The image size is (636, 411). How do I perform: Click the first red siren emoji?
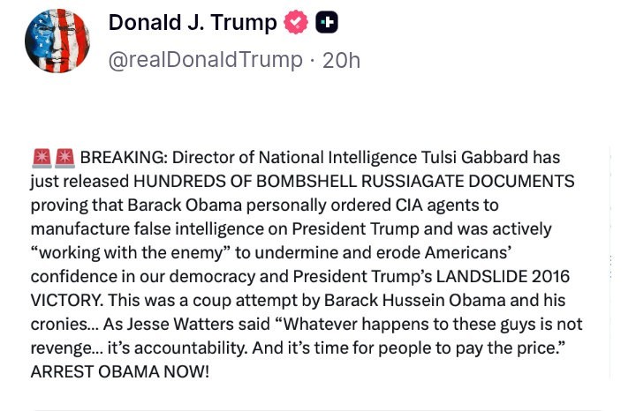tap(41, 158)
